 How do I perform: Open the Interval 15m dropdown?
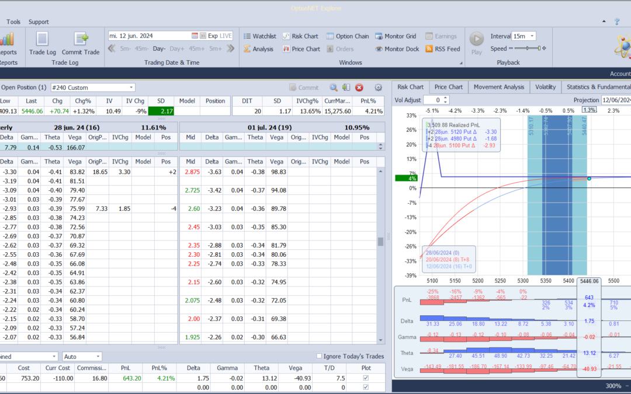(x=532, y=36)
